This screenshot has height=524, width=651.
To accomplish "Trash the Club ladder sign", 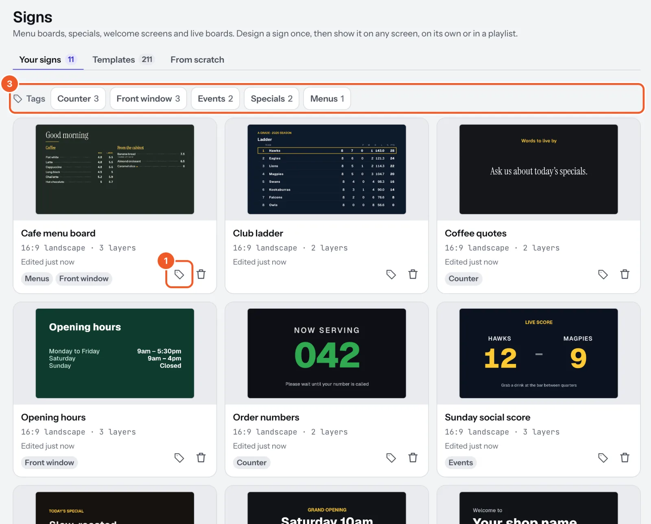I will pyautogui.click(x=413, y=274).
